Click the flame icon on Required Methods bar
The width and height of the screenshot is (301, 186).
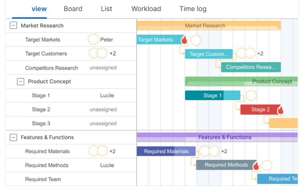pos(256,165)
